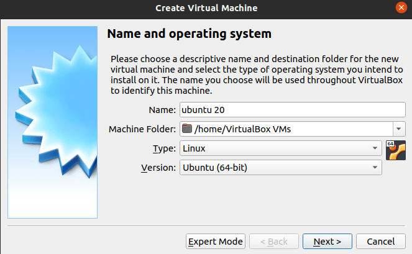Click the VirtualBox wizard starburst image
Viewport: 412px width, 254px height.
click(x=53, y=122)
